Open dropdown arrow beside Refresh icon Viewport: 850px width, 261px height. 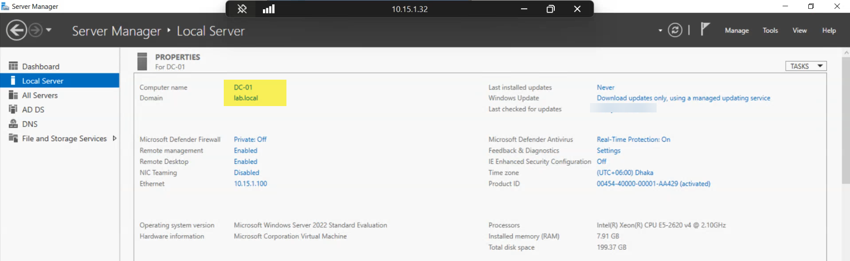point(660,31)
